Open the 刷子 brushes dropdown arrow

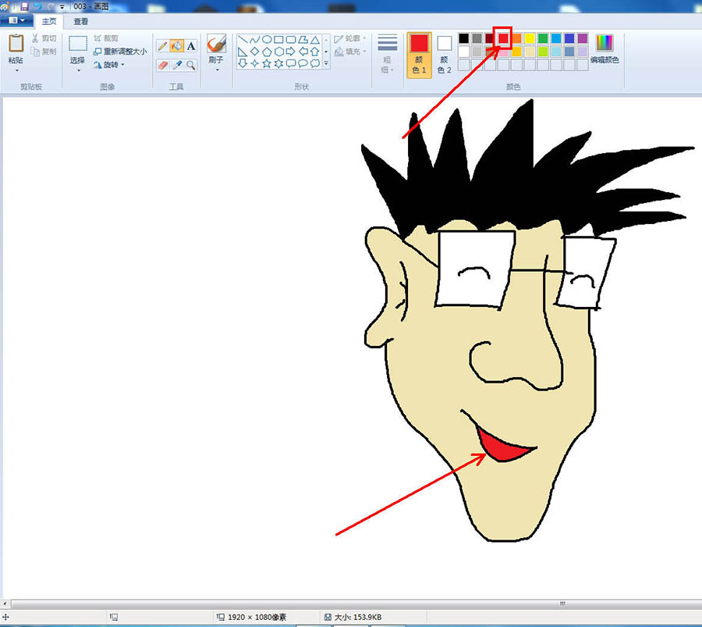coord(217,70)
